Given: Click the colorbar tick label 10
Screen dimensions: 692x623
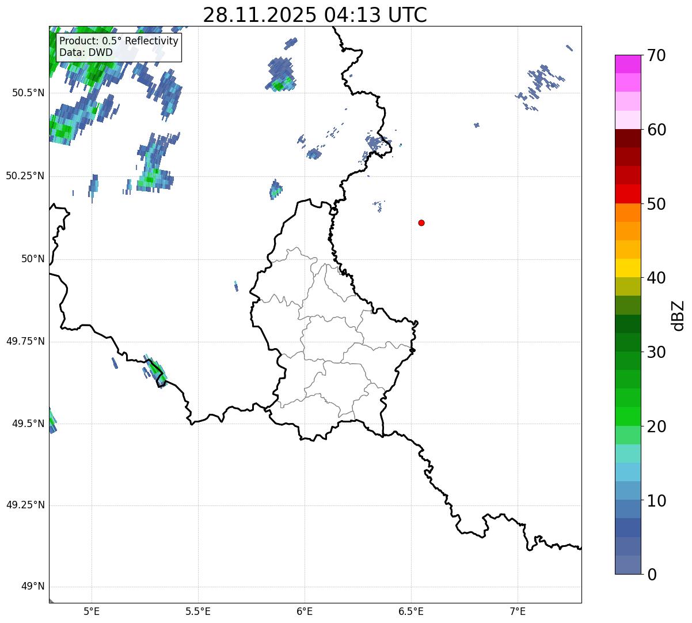Looking at the screenshot, I should pos(656,500).
